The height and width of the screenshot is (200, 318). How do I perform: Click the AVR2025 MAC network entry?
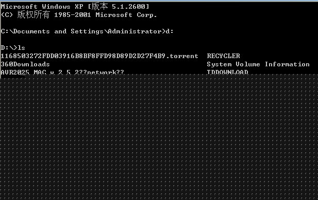[x=62, y=72]
